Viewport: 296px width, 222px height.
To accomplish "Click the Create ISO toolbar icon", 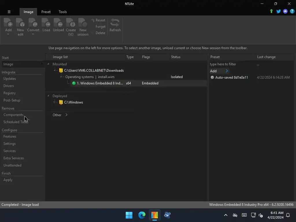I will 71,23.
